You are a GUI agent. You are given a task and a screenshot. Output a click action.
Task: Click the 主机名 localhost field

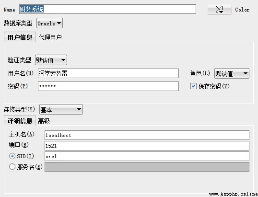pyautogui.click(x=147, y=135)
